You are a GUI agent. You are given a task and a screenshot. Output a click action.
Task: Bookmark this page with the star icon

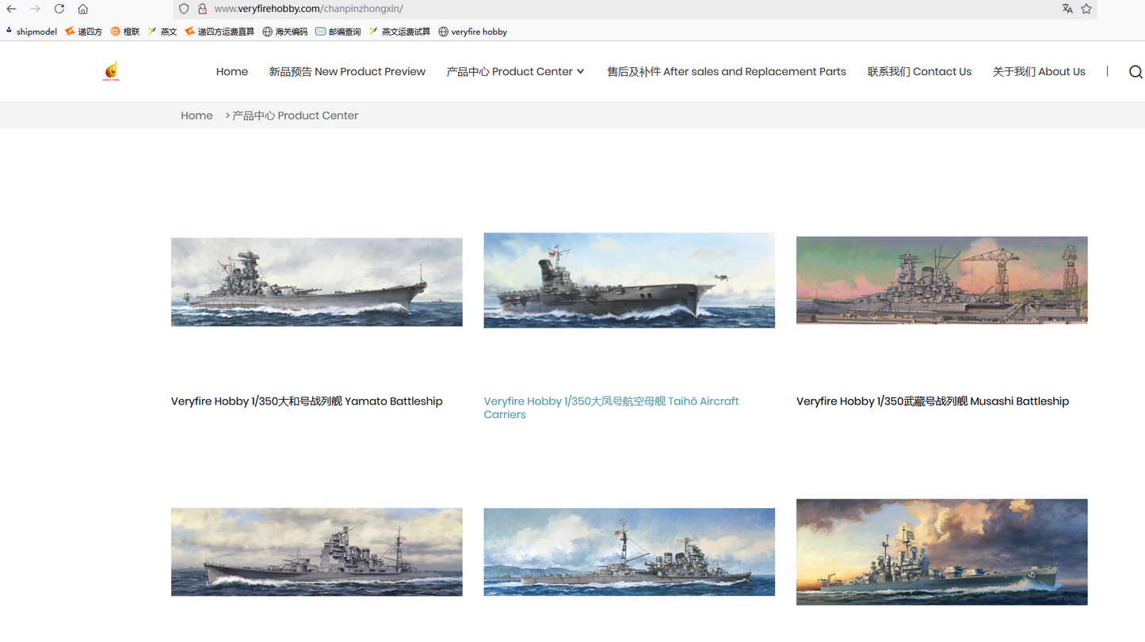[x=1086, y=9]
